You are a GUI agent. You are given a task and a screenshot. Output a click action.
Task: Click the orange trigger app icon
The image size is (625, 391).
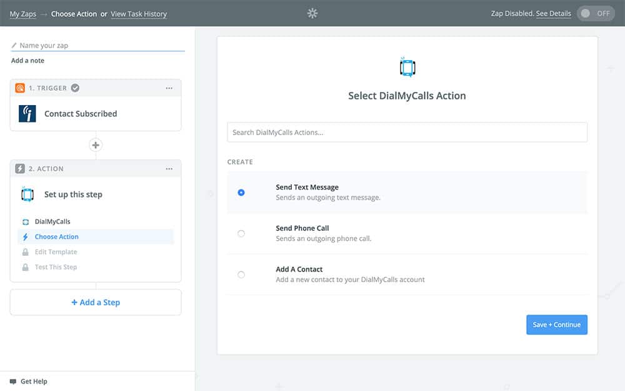pos(20,88)
